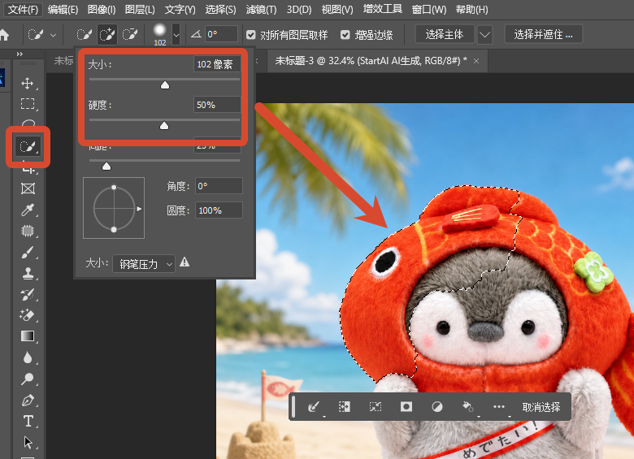Open the 3D(D) menu
Screen dimensions: 634x459
[299, 9]
